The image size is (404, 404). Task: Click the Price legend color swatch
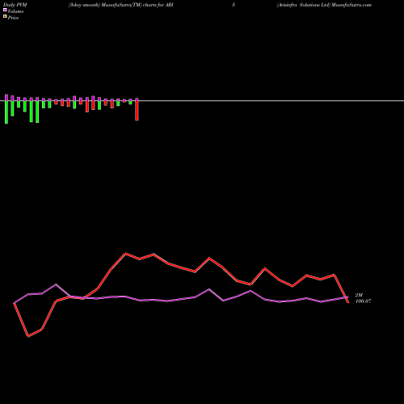click(x=5, y=16)
